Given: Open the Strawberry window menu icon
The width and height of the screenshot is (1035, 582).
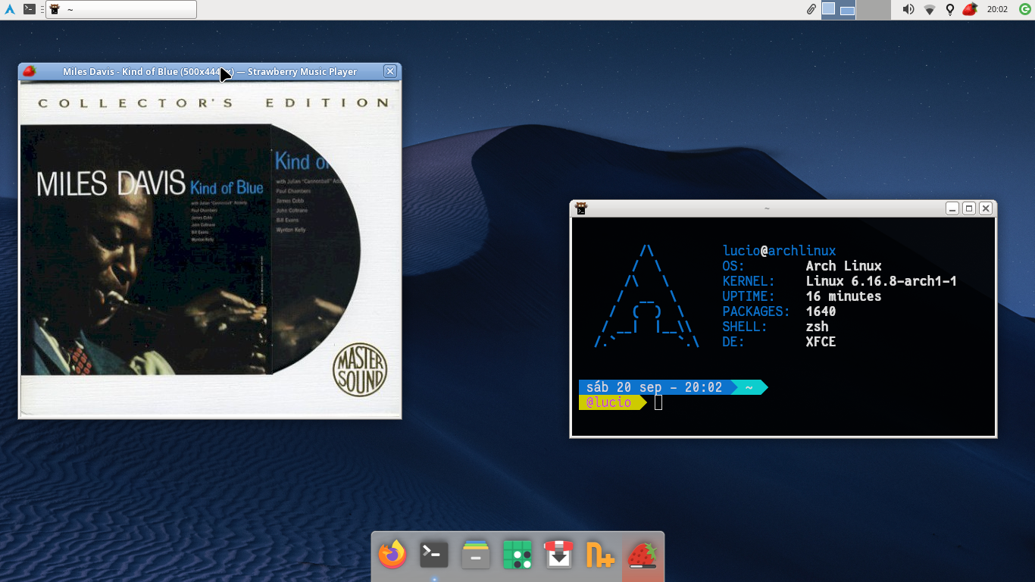Looking at the screenshot, I should click(30, 71).
